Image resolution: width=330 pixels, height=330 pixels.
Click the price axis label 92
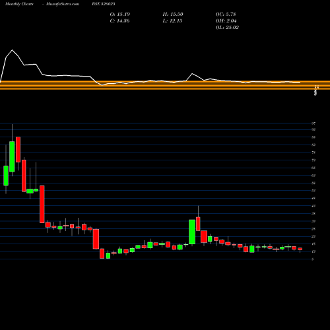[x=313, y=129]
